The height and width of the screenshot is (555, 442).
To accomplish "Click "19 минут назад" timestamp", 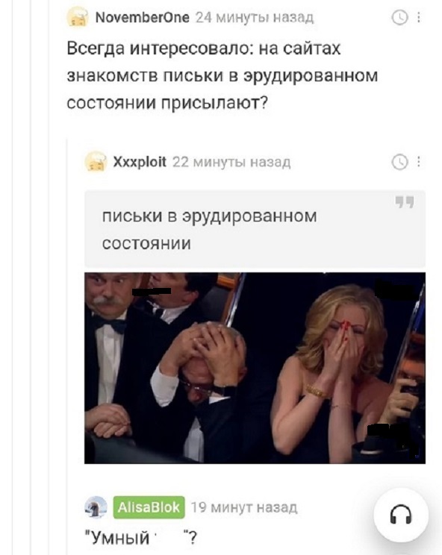I will pyautogui.click(x=244, y=507).
